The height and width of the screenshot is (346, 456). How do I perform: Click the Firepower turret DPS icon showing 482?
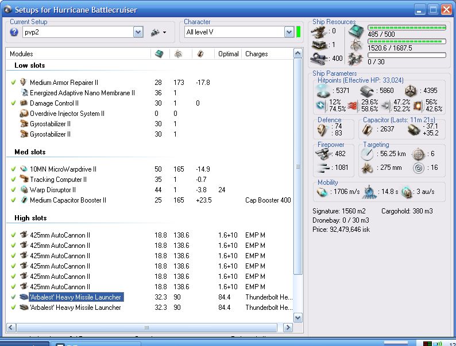323,154
